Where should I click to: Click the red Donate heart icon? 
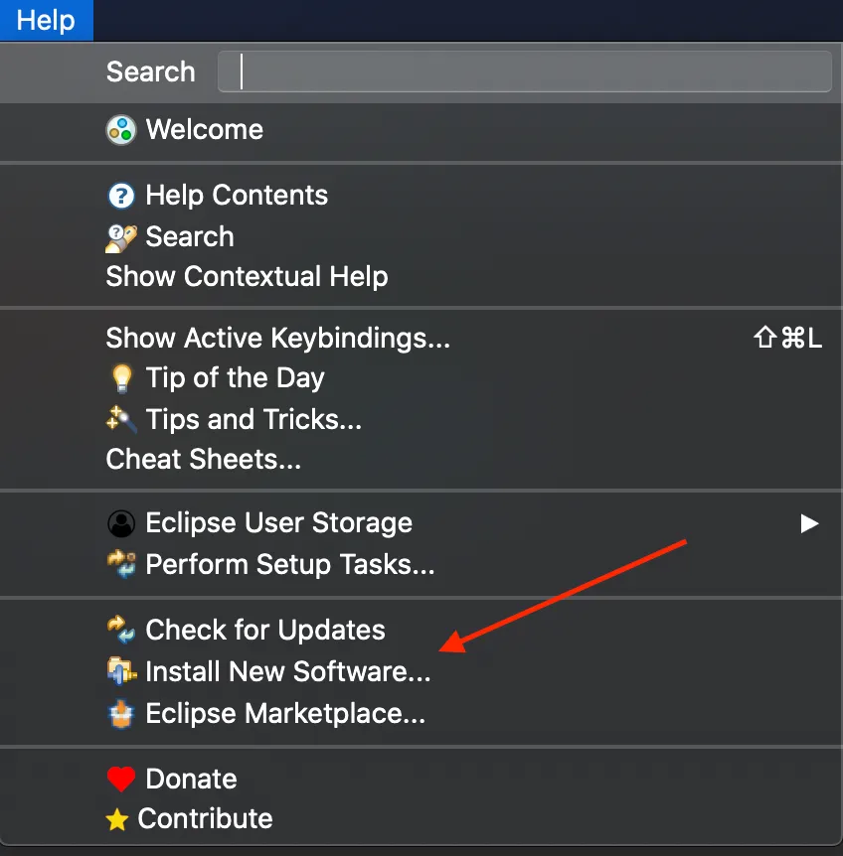120,780
